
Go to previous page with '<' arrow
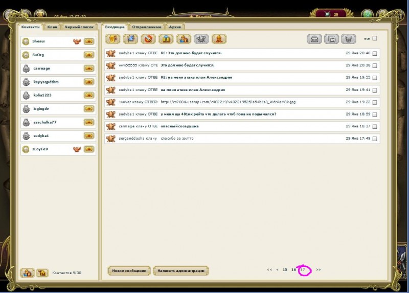(277, 269)
